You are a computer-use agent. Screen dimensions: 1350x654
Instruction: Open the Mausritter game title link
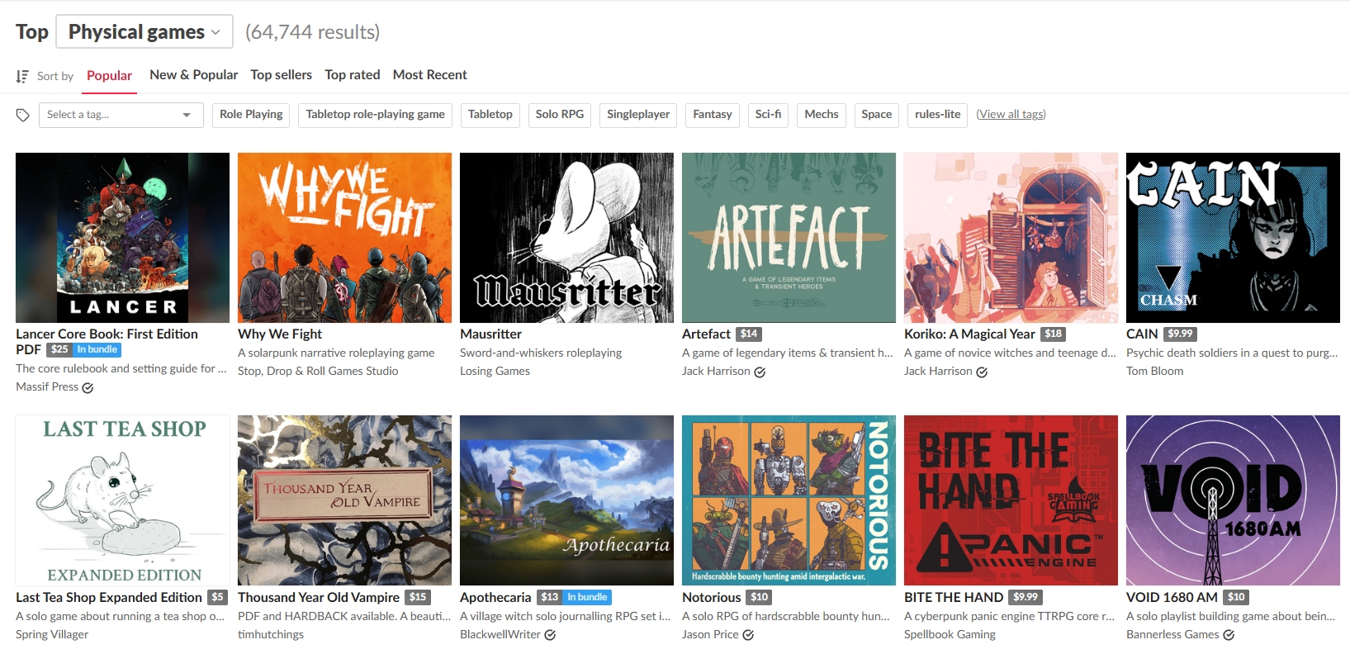(x=490, y=334)
